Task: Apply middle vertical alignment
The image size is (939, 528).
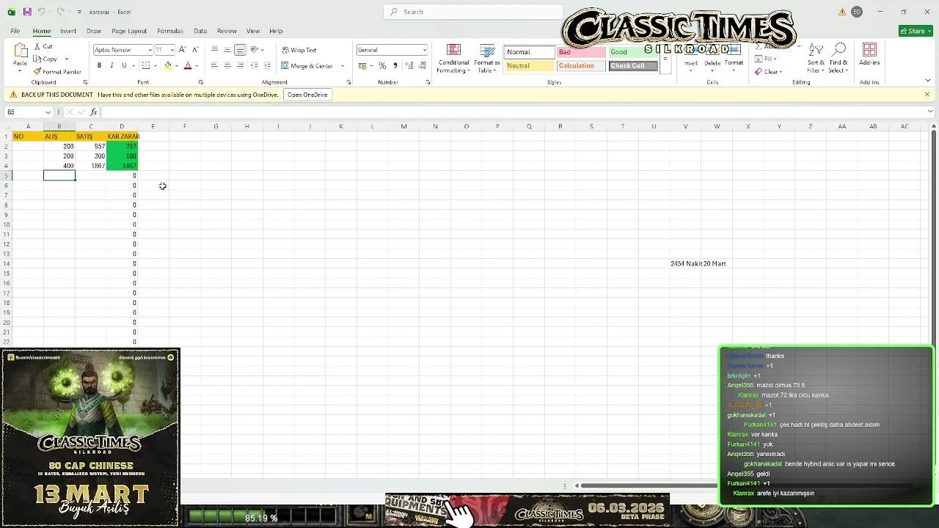Action: (227, 50)
